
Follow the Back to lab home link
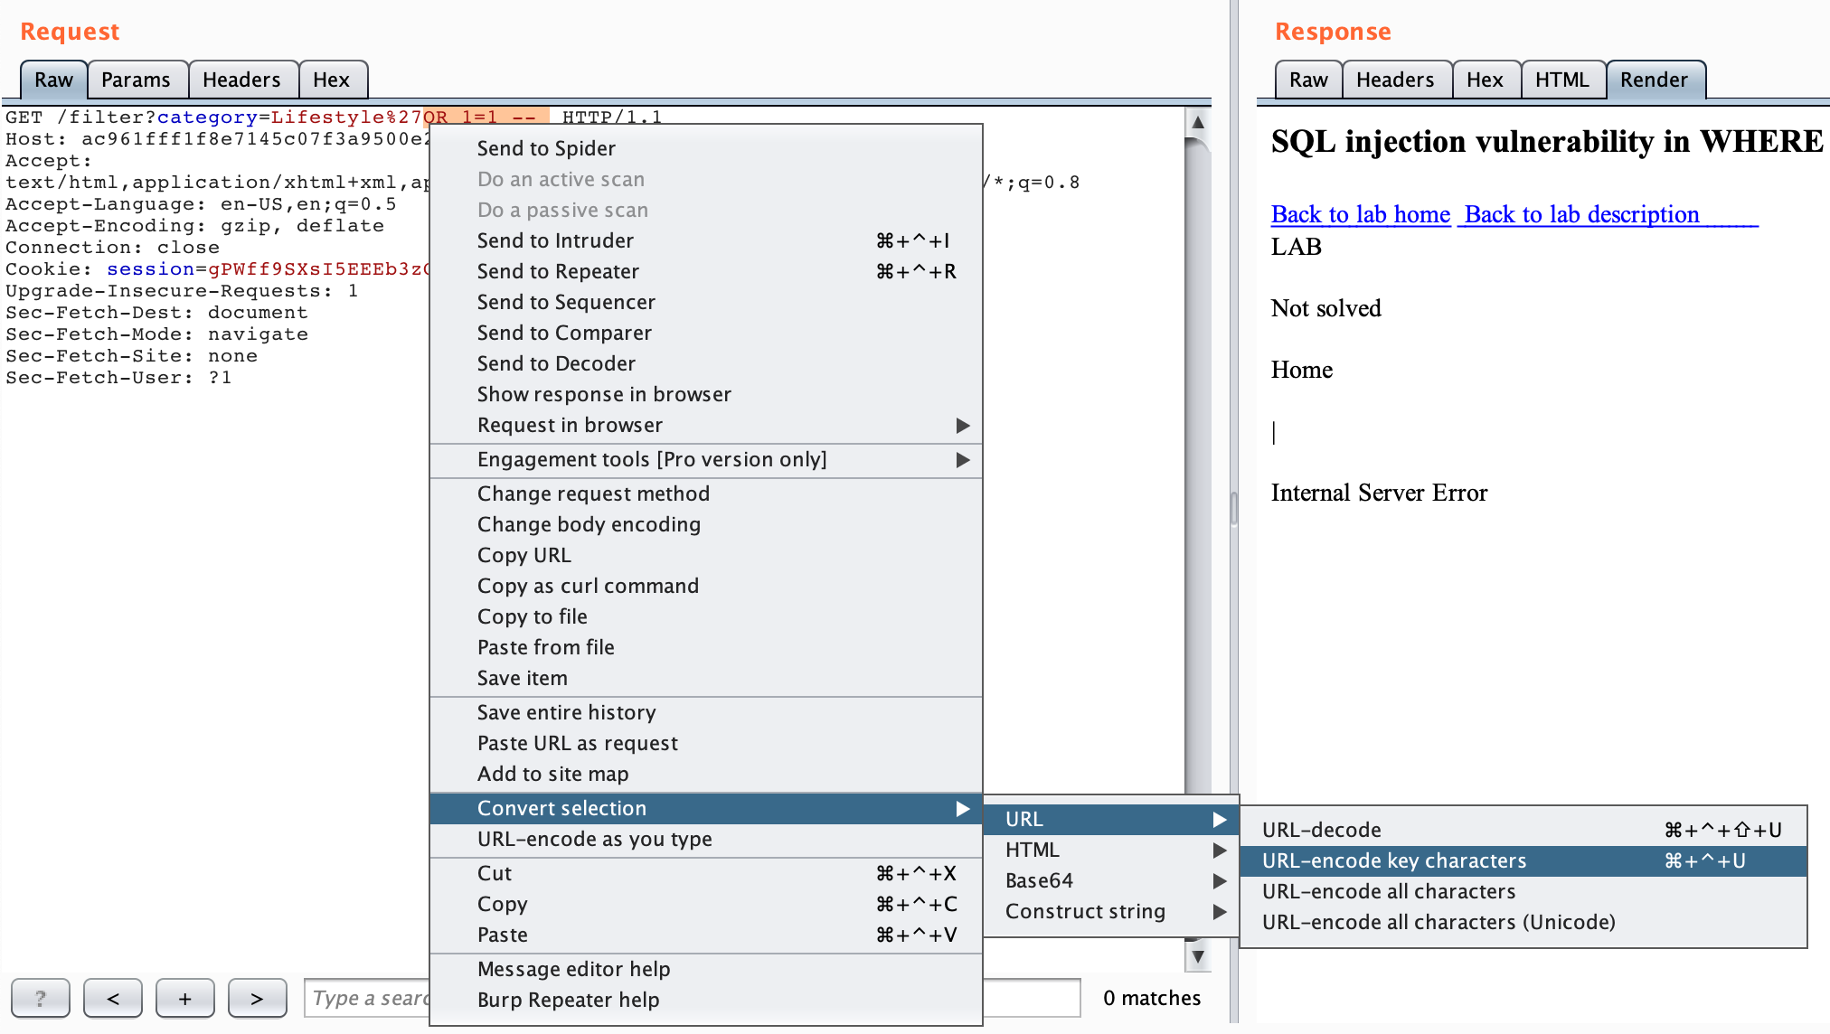pyautogui.click(x=1360, y=214)
